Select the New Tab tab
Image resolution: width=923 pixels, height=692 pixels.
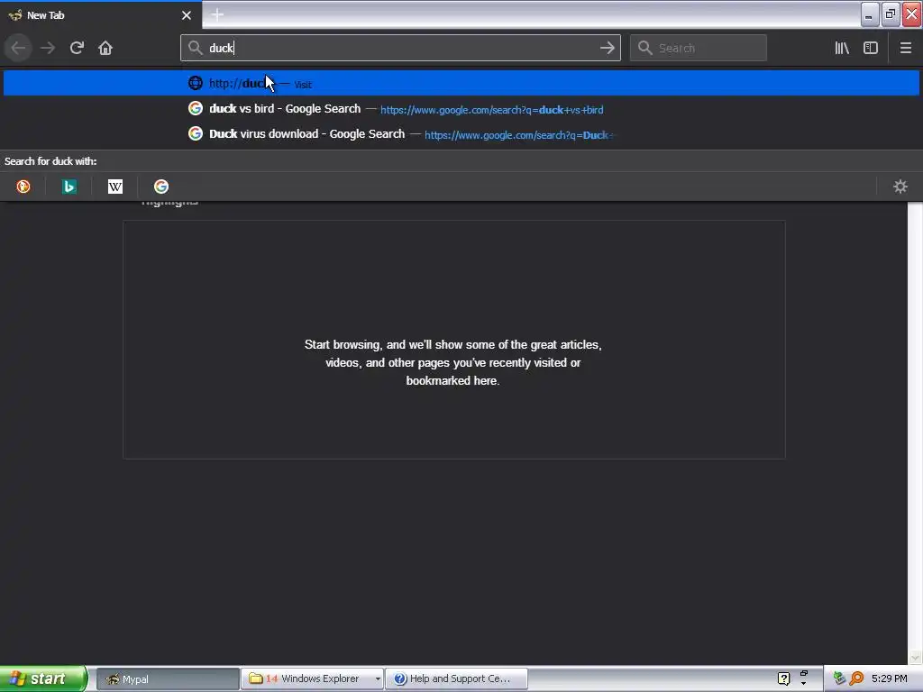pyautogui.click(x=101, y=15)
